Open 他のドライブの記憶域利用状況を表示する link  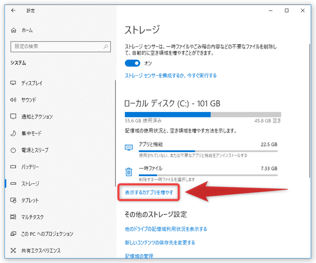click(166, 229)
